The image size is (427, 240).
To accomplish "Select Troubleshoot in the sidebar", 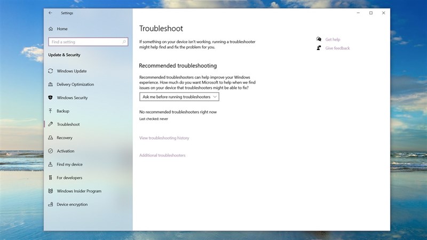I will point(68,124).
